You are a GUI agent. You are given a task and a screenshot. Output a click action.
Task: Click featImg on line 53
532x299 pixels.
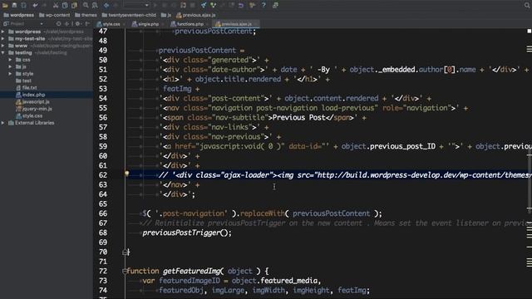tap(177, 89)
